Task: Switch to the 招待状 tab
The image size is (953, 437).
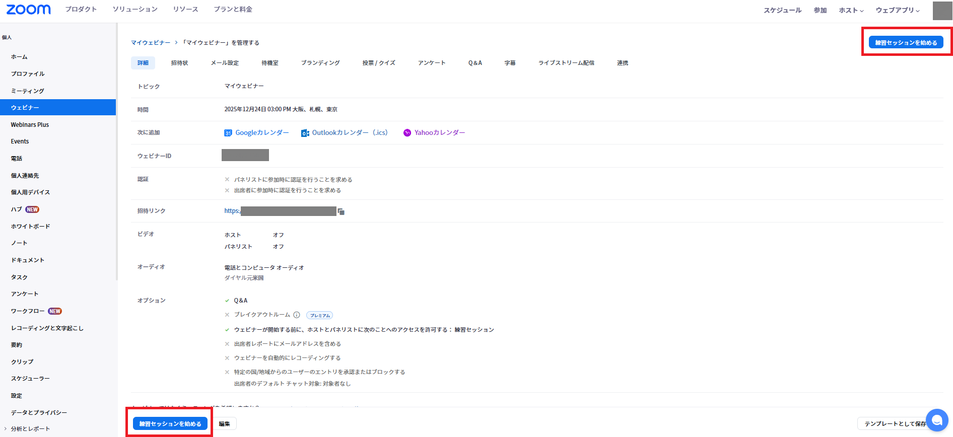Action: pos(179,63)
